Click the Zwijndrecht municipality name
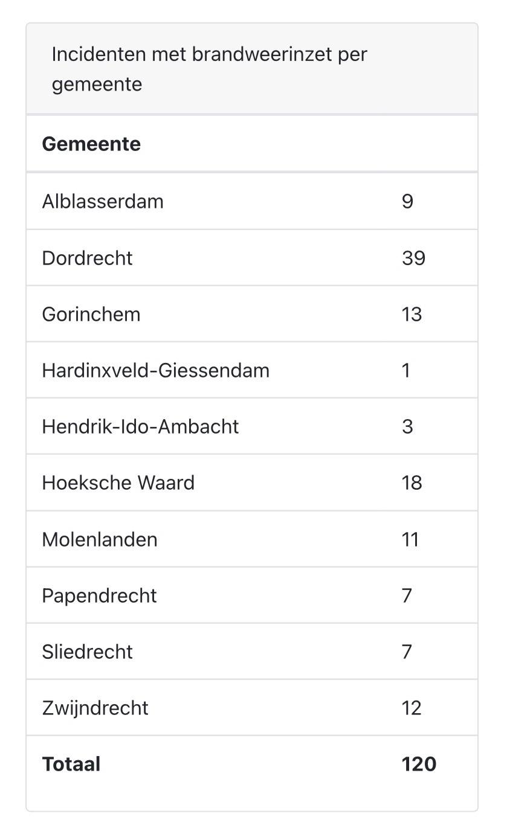 click(x=95, y=708)
